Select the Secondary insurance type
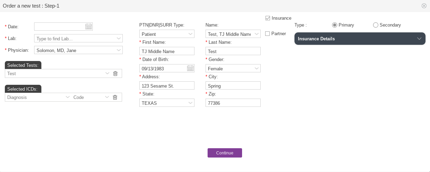Screen dimensions: 430x172 376,25
